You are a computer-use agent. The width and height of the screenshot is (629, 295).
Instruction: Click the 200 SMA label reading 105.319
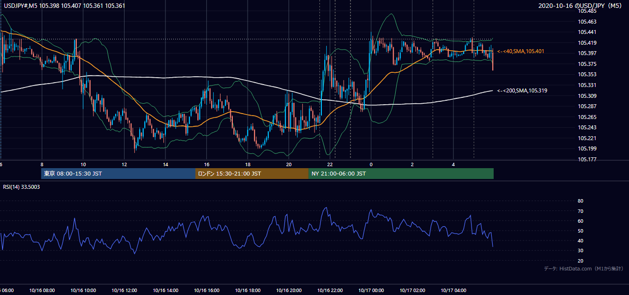point(522,90)
